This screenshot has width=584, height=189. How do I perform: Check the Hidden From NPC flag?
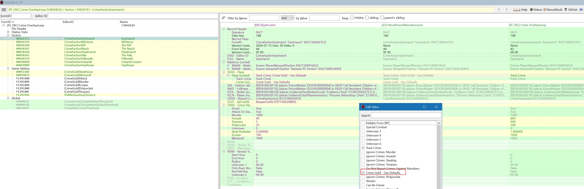(x=363, y=123)
